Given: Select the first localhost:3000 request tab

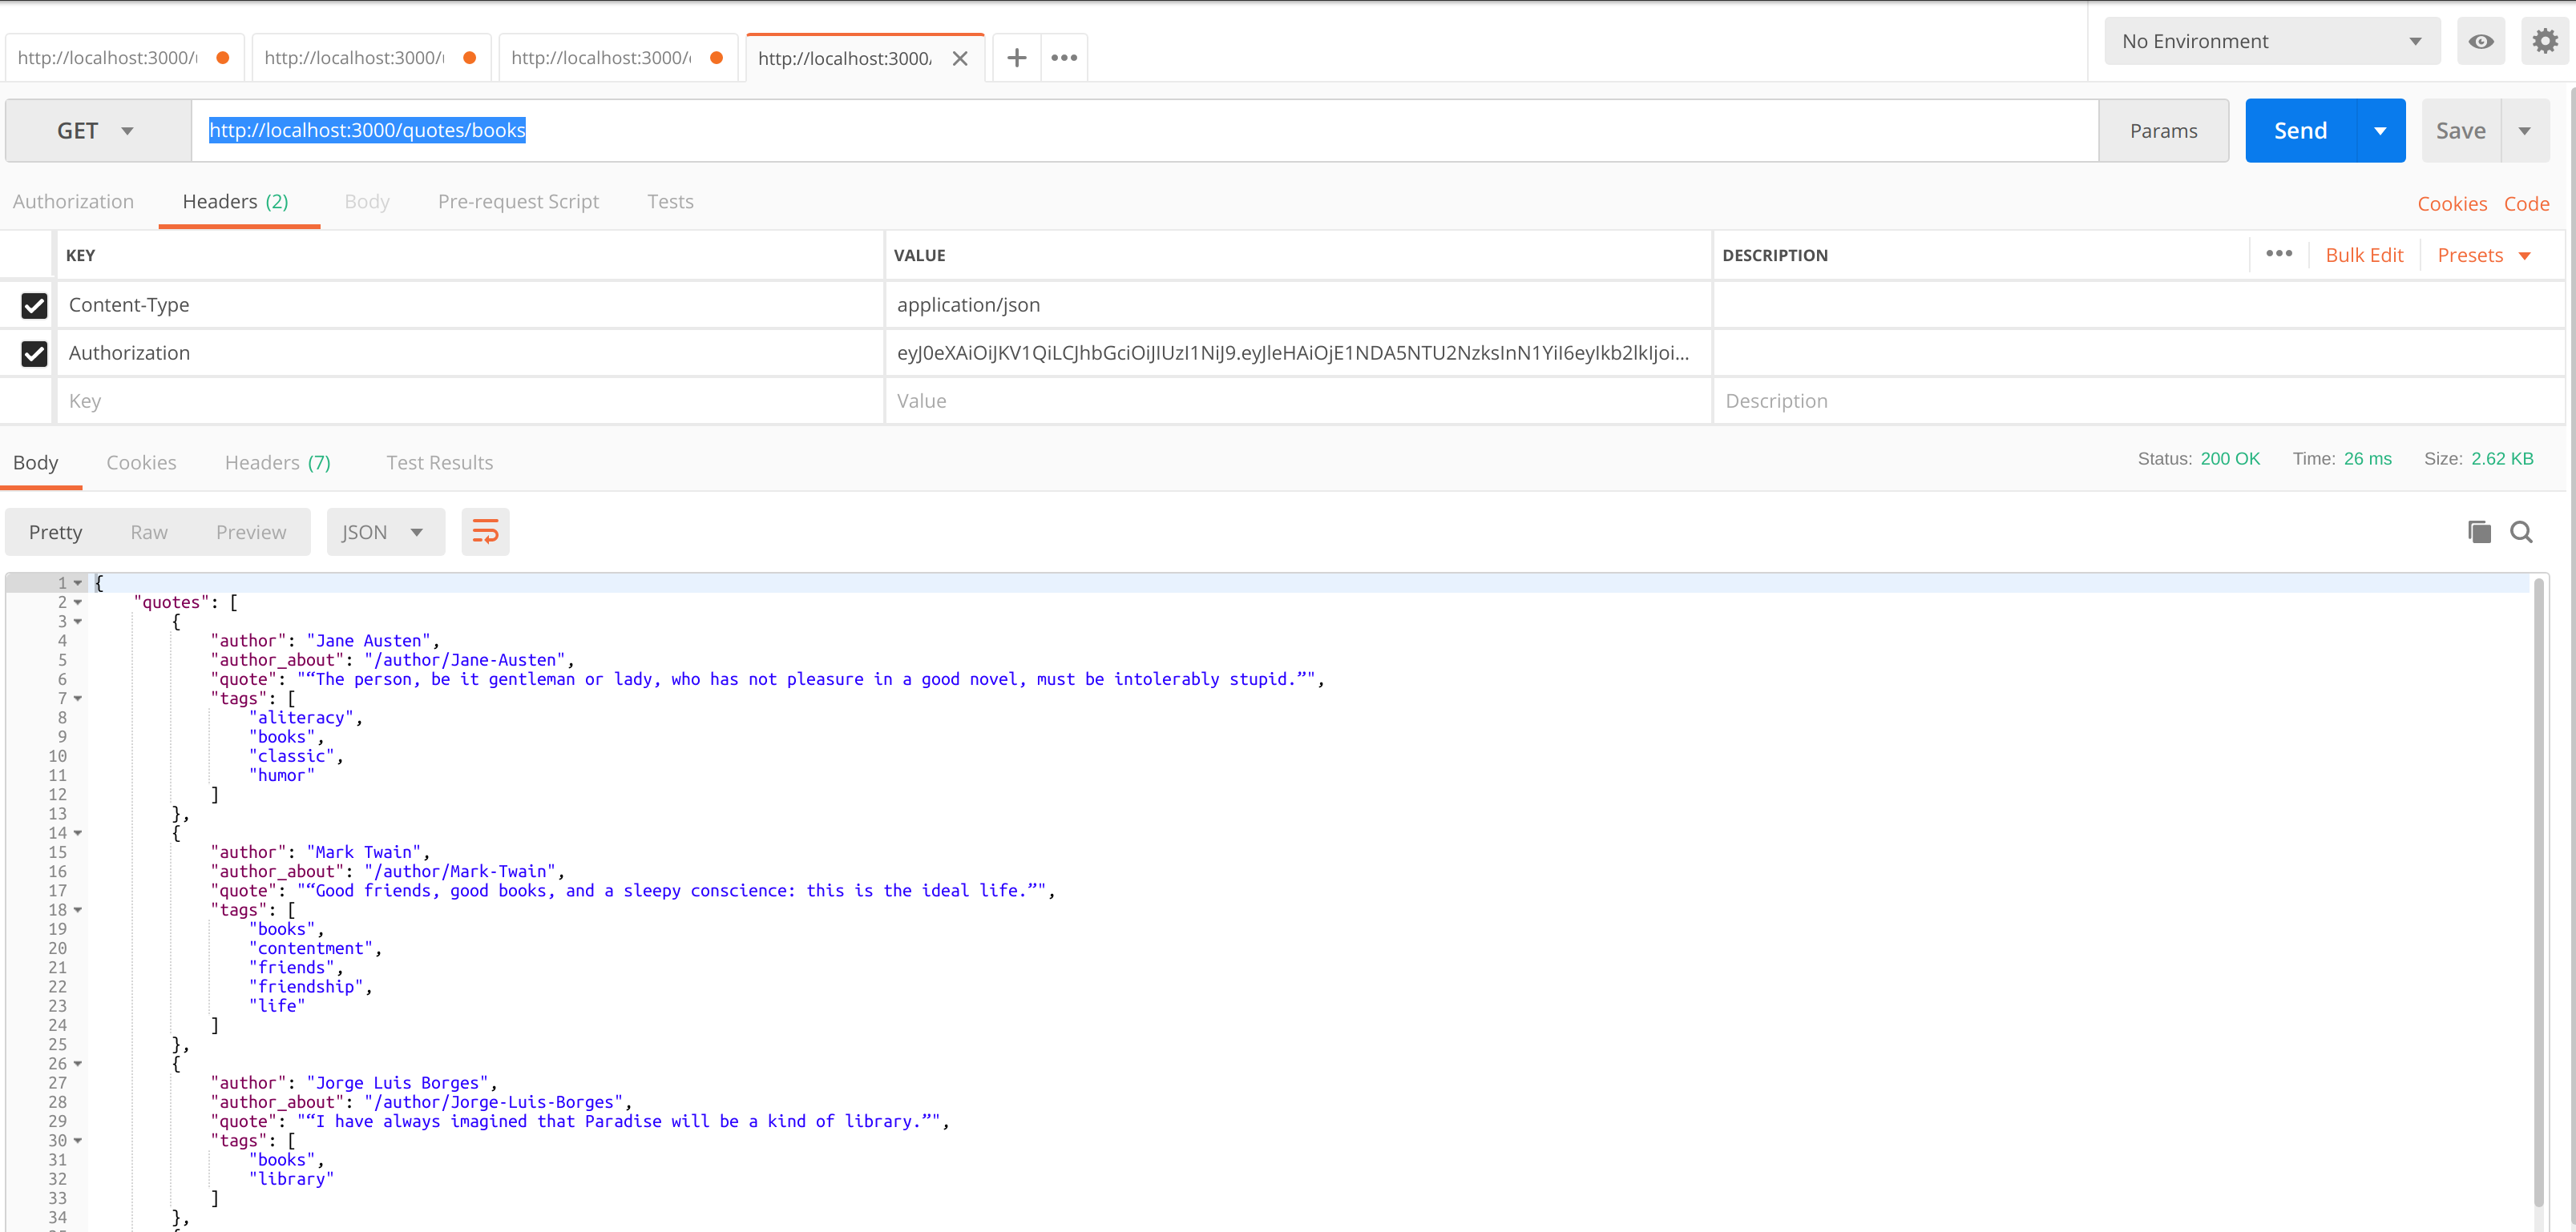Looking at the screenshot, I should [x=123, y=58].
